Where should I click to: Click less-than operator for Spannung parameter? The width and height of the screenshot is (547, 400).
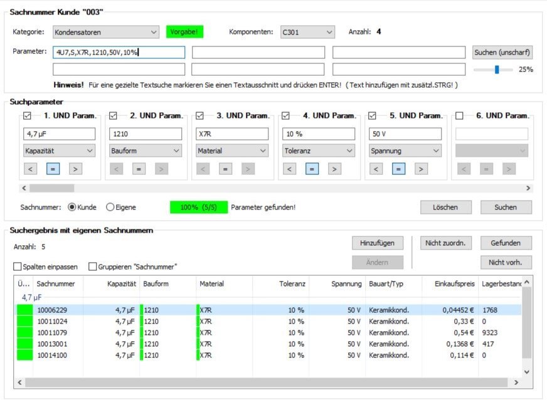tap(376, 169)
